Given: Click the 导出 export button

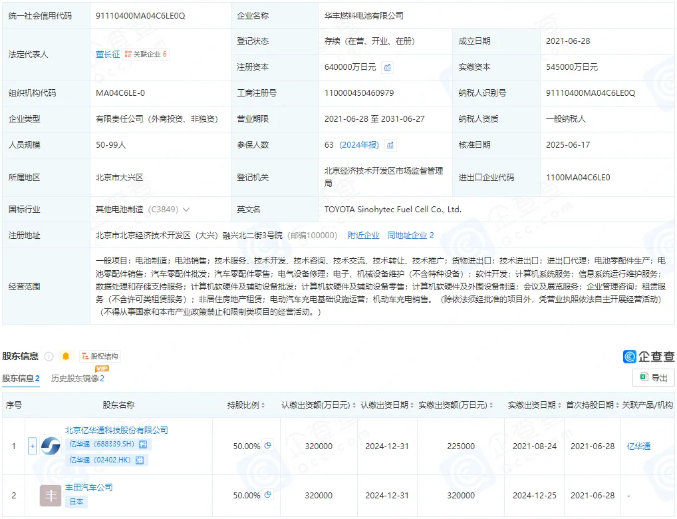Looking at the screenshot, I should click(x=654, y=377).
